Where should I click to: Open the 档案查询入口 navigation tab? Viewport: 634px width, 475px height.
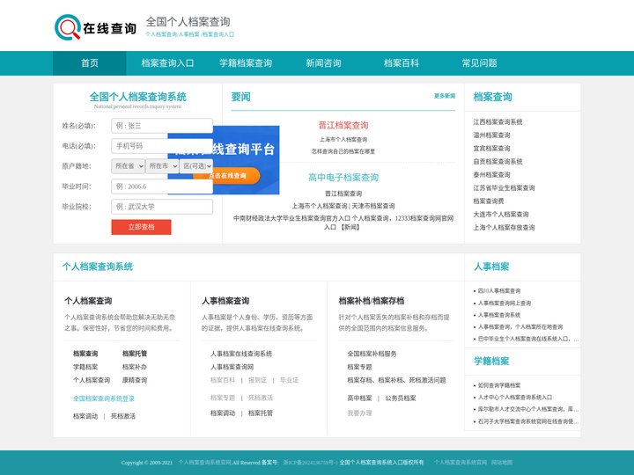tap(167, 63)
